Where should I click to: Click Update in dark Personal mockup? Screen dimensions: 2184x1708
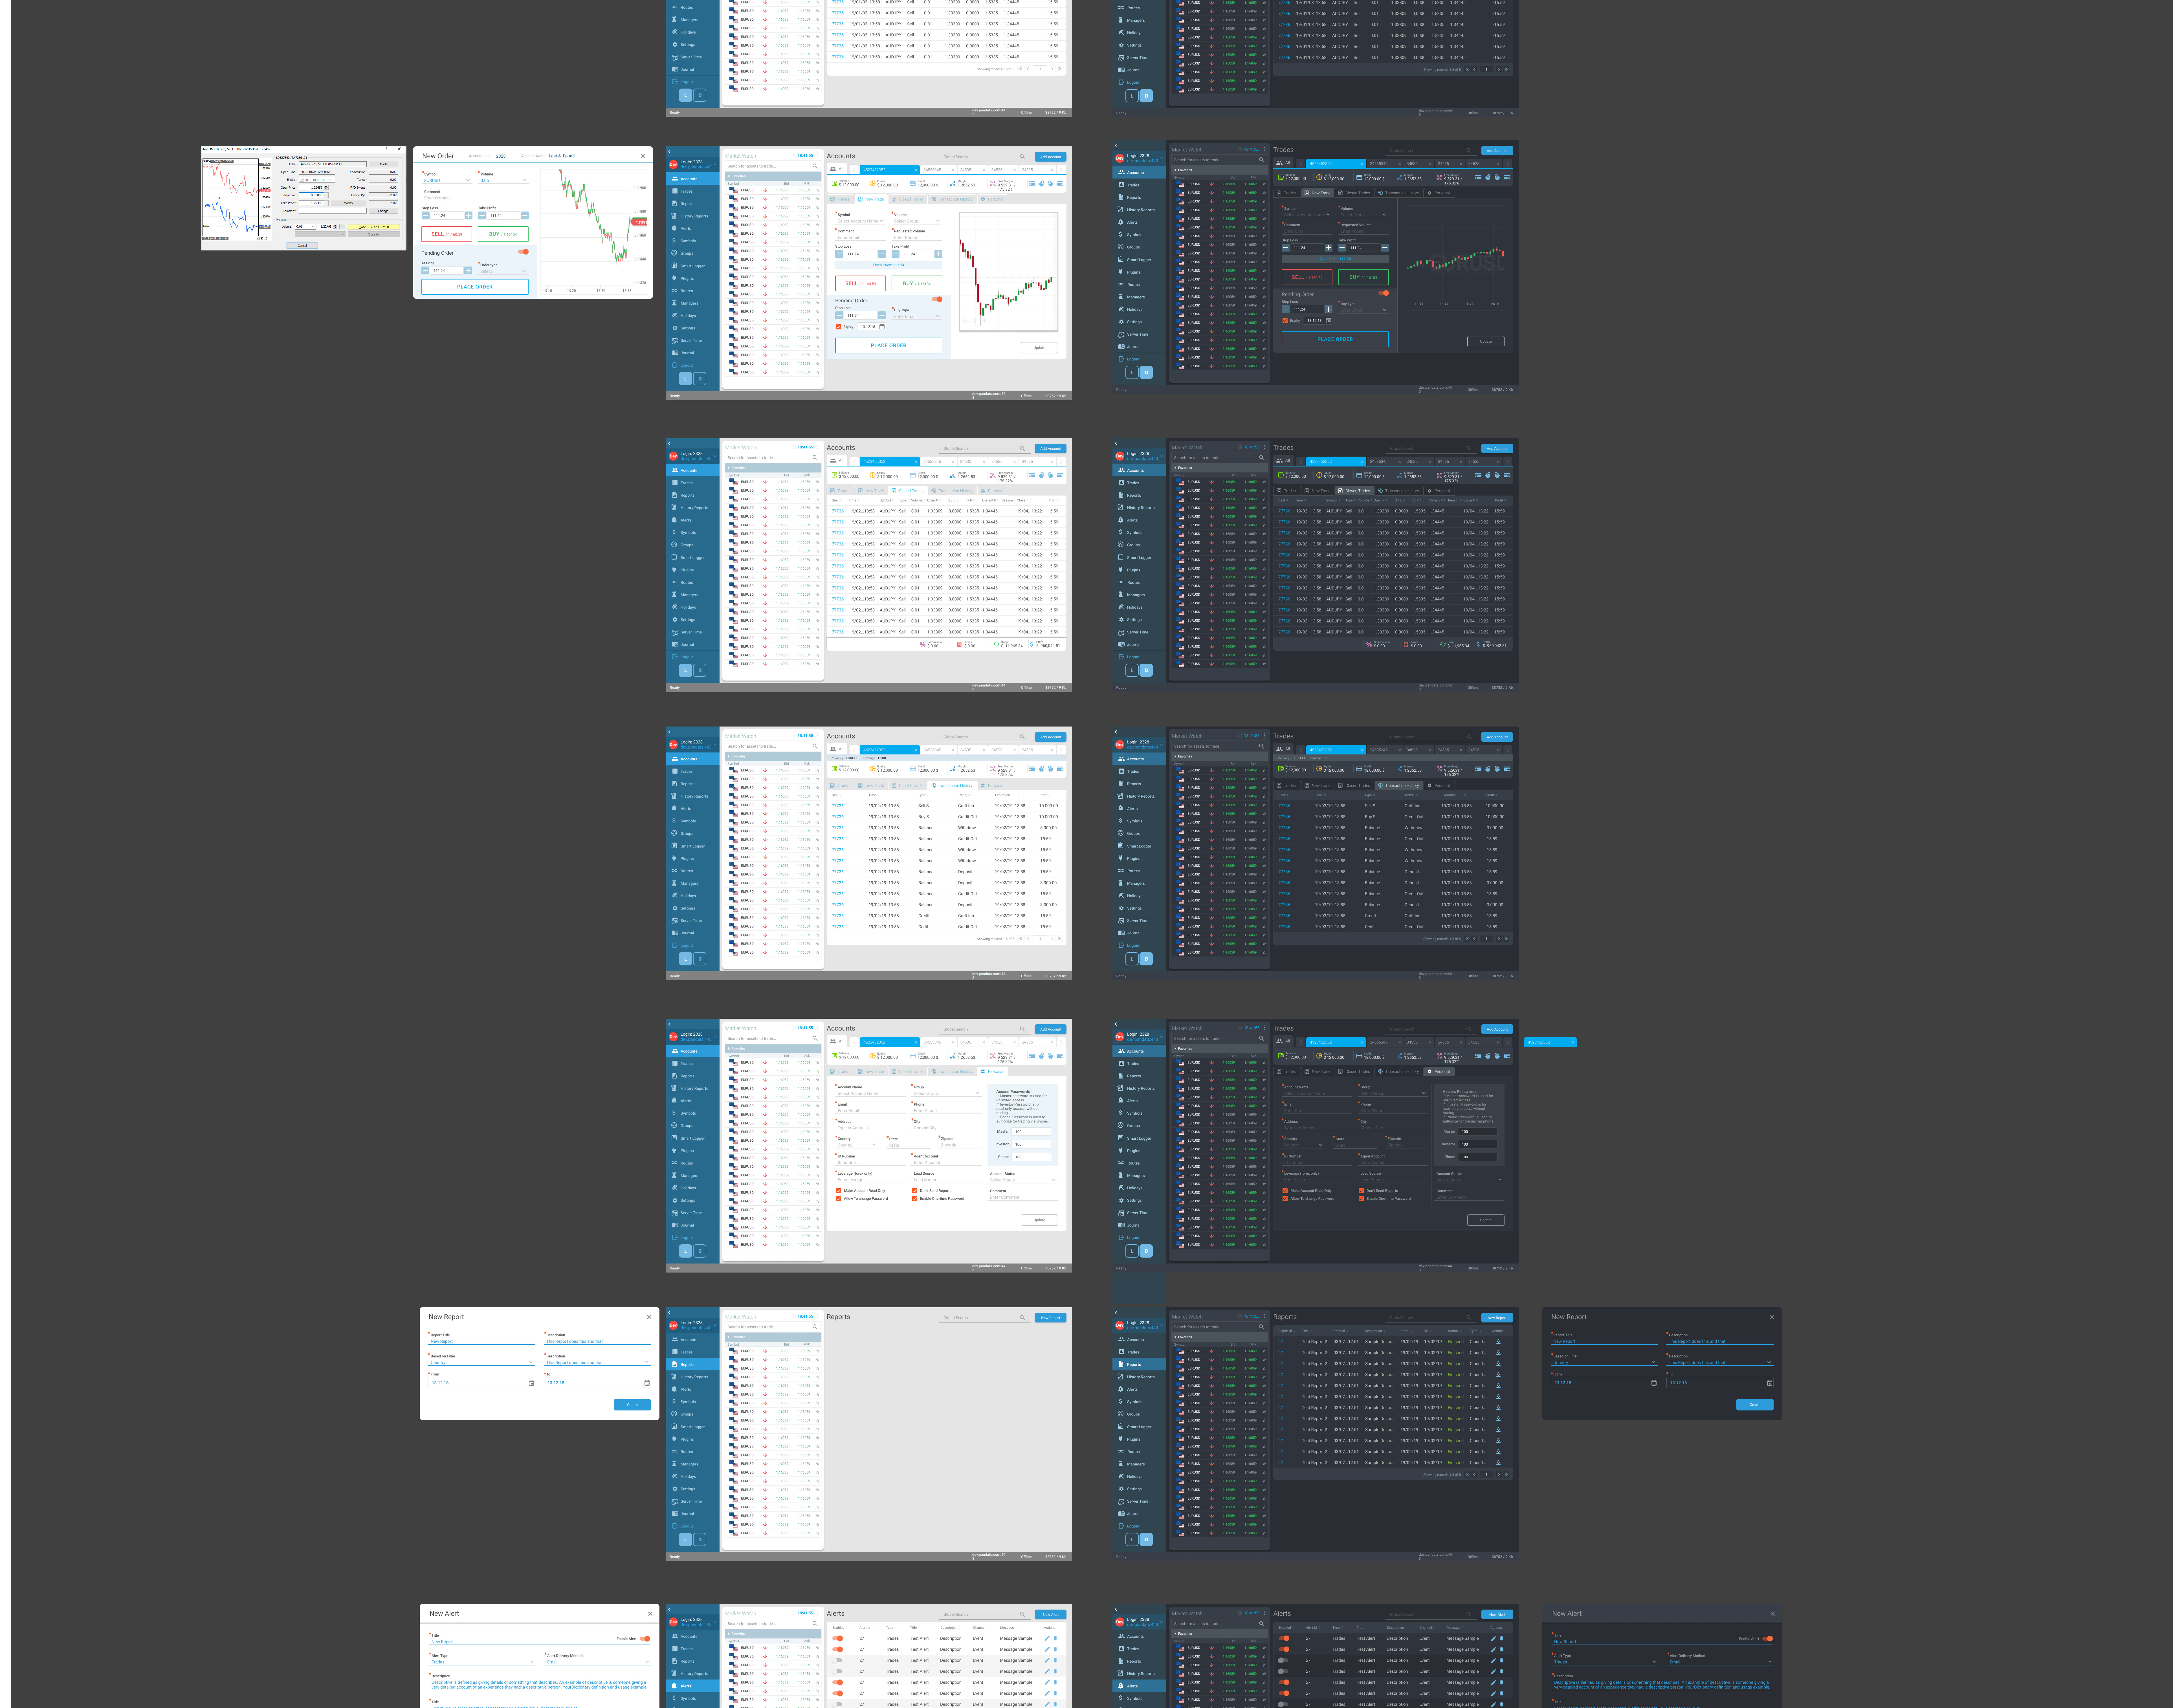click(x=1486, y=1220)
